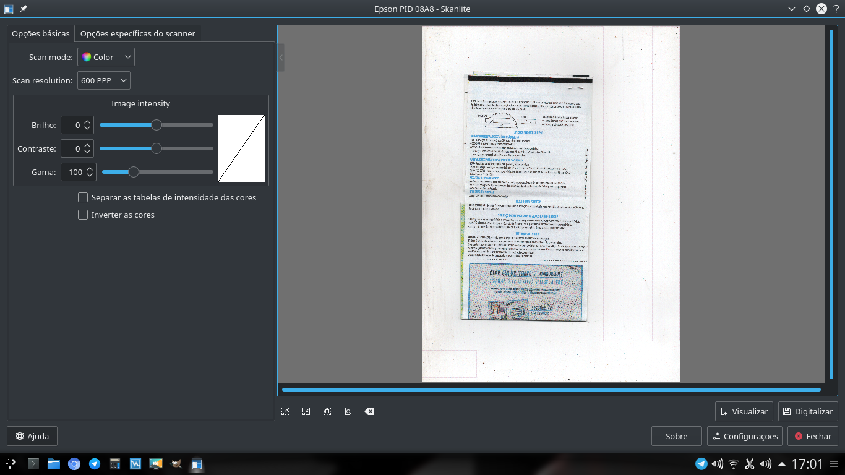Toggle the pin icon in the titlebar
The width and height of the screenshot is (845, 475).
pyautogui.click(x=23, y=9)
